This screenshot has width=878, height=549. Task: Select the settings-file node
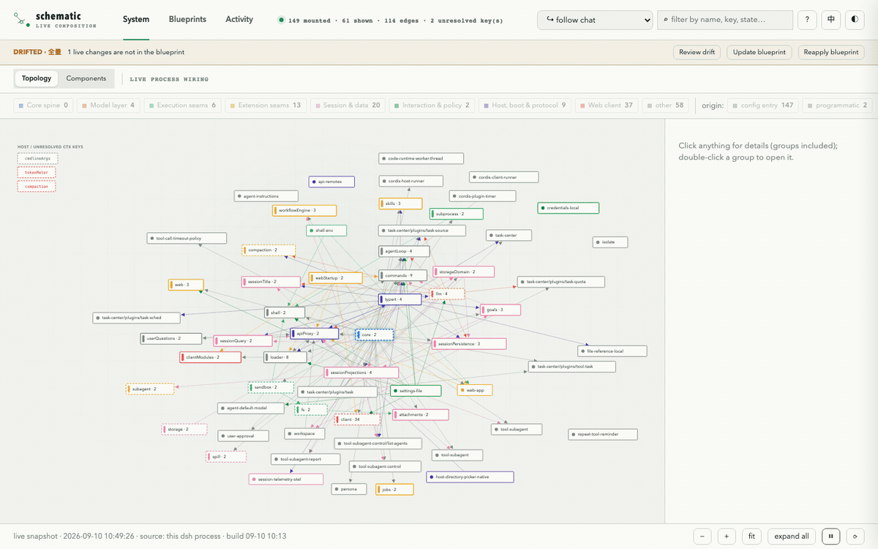(x=416, y=391)
